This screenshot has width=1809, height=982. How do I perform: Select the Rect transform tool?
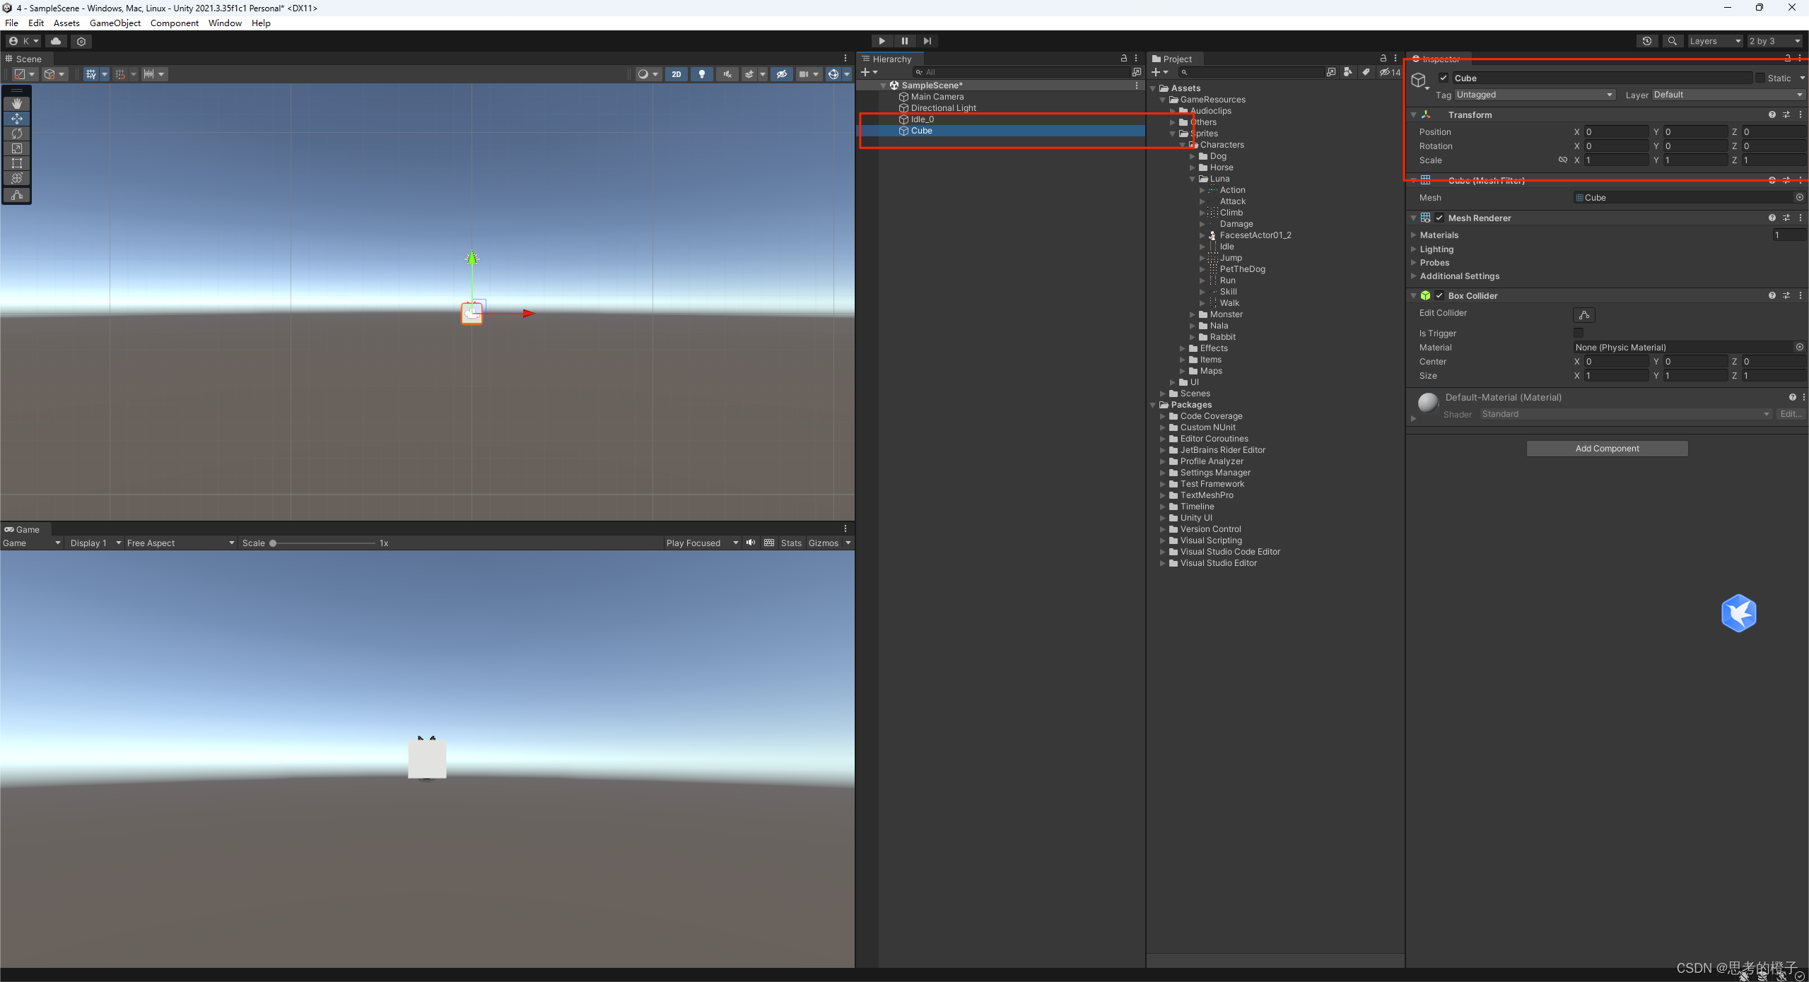click(x=17, y=163)
